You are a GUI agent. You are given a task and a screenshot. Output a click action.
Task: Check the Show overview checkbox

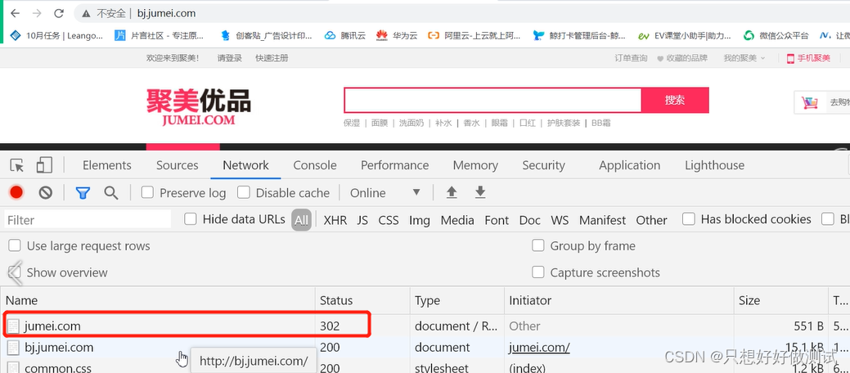tap(15, 272)
